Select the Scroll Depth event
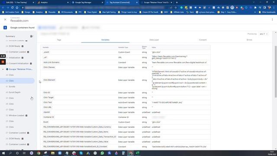Image resolution: width=277 pixels, height=156 pixels. (14, 92)
